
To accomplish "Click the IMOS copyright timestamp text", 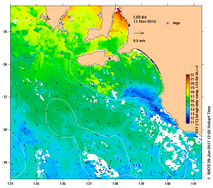I will (209, 143).
